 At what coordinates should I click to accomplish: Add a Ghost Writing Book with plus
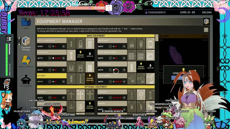point(124,58)
